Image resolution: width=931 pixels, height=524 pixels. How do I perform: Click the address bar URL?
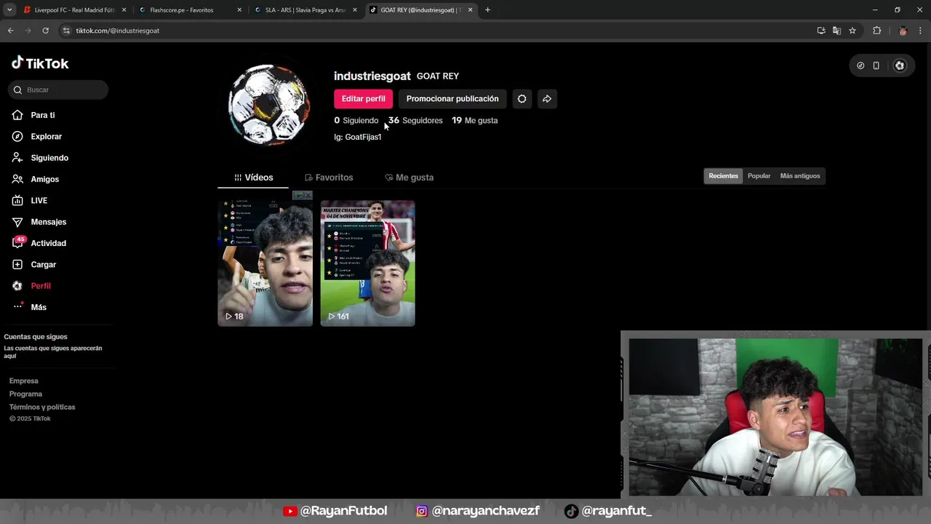pyautogui.click(x=118, y=31)
